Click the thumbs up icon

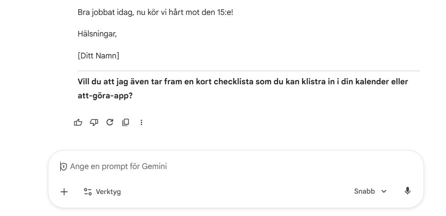coord(78,122)
